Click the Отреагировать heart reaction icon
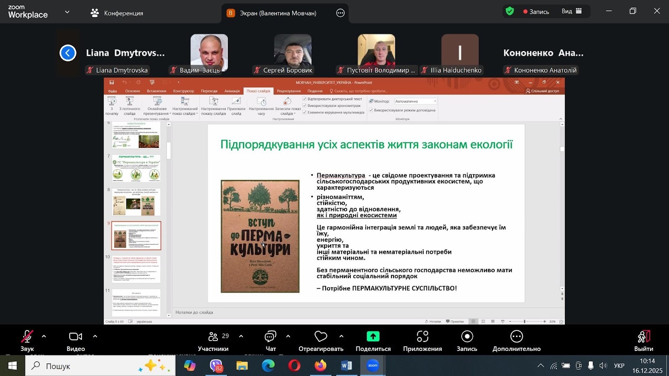 (321, 337)
